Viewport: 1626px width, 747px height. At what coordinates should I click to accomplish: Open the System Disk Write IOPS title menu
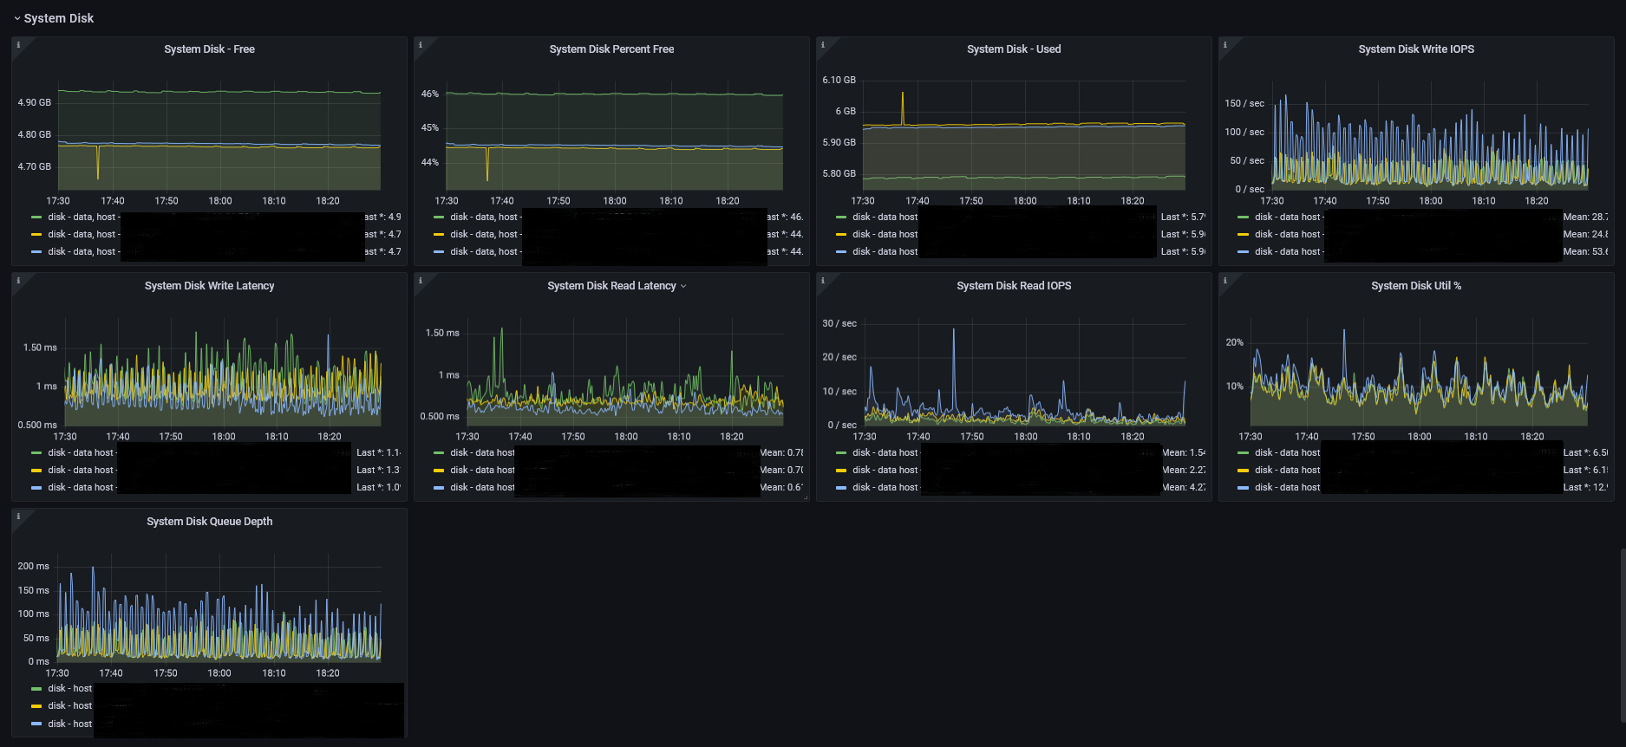tap(1416, 49)
